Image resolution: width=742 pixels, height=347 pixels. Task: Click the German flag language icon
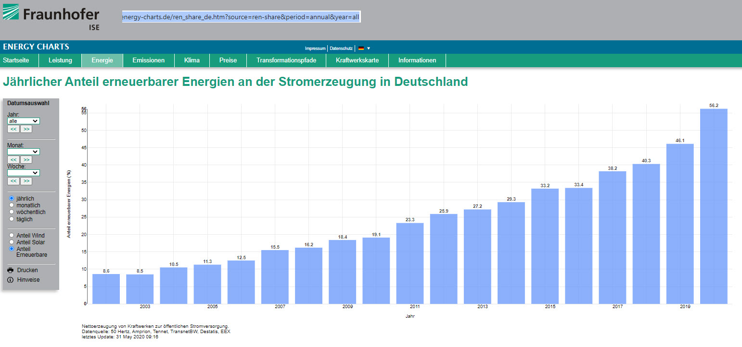361,48
